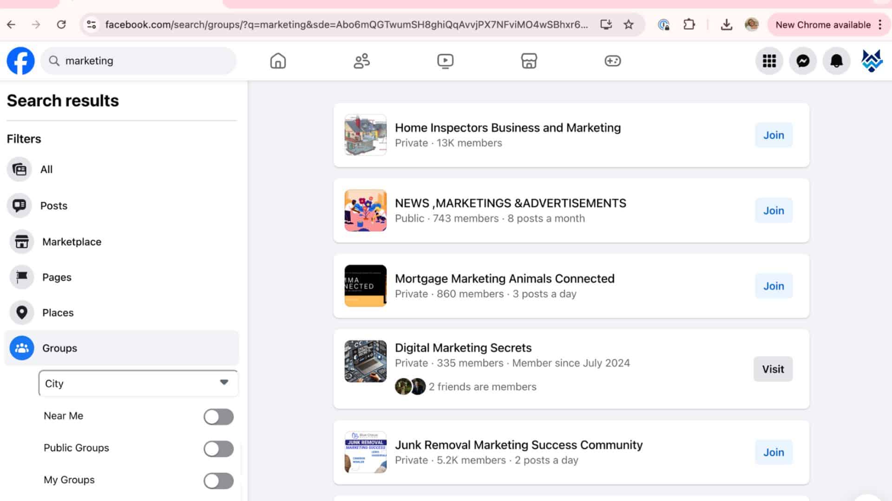Image resolution: width=892 pixels, height=501 pixels.
Task: Open Chrome three-dot menu beside New Chrome available
Action: [880, 25]
